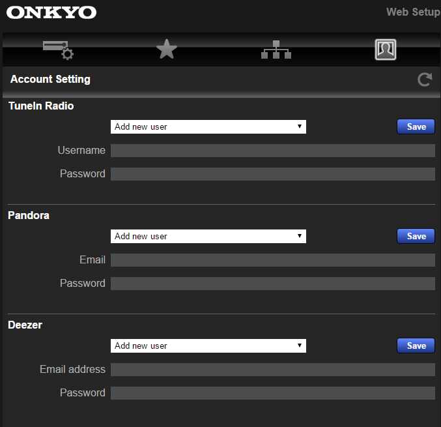Open the device settings tab icon
This screenshot has height=427, width=441.
tap(58, 50)
